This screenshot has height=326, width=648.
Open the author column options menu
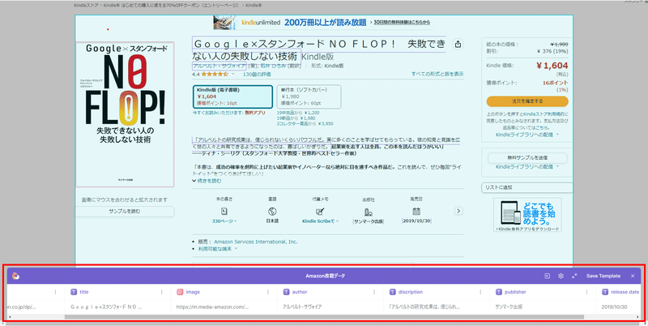[x=374, y=292]
